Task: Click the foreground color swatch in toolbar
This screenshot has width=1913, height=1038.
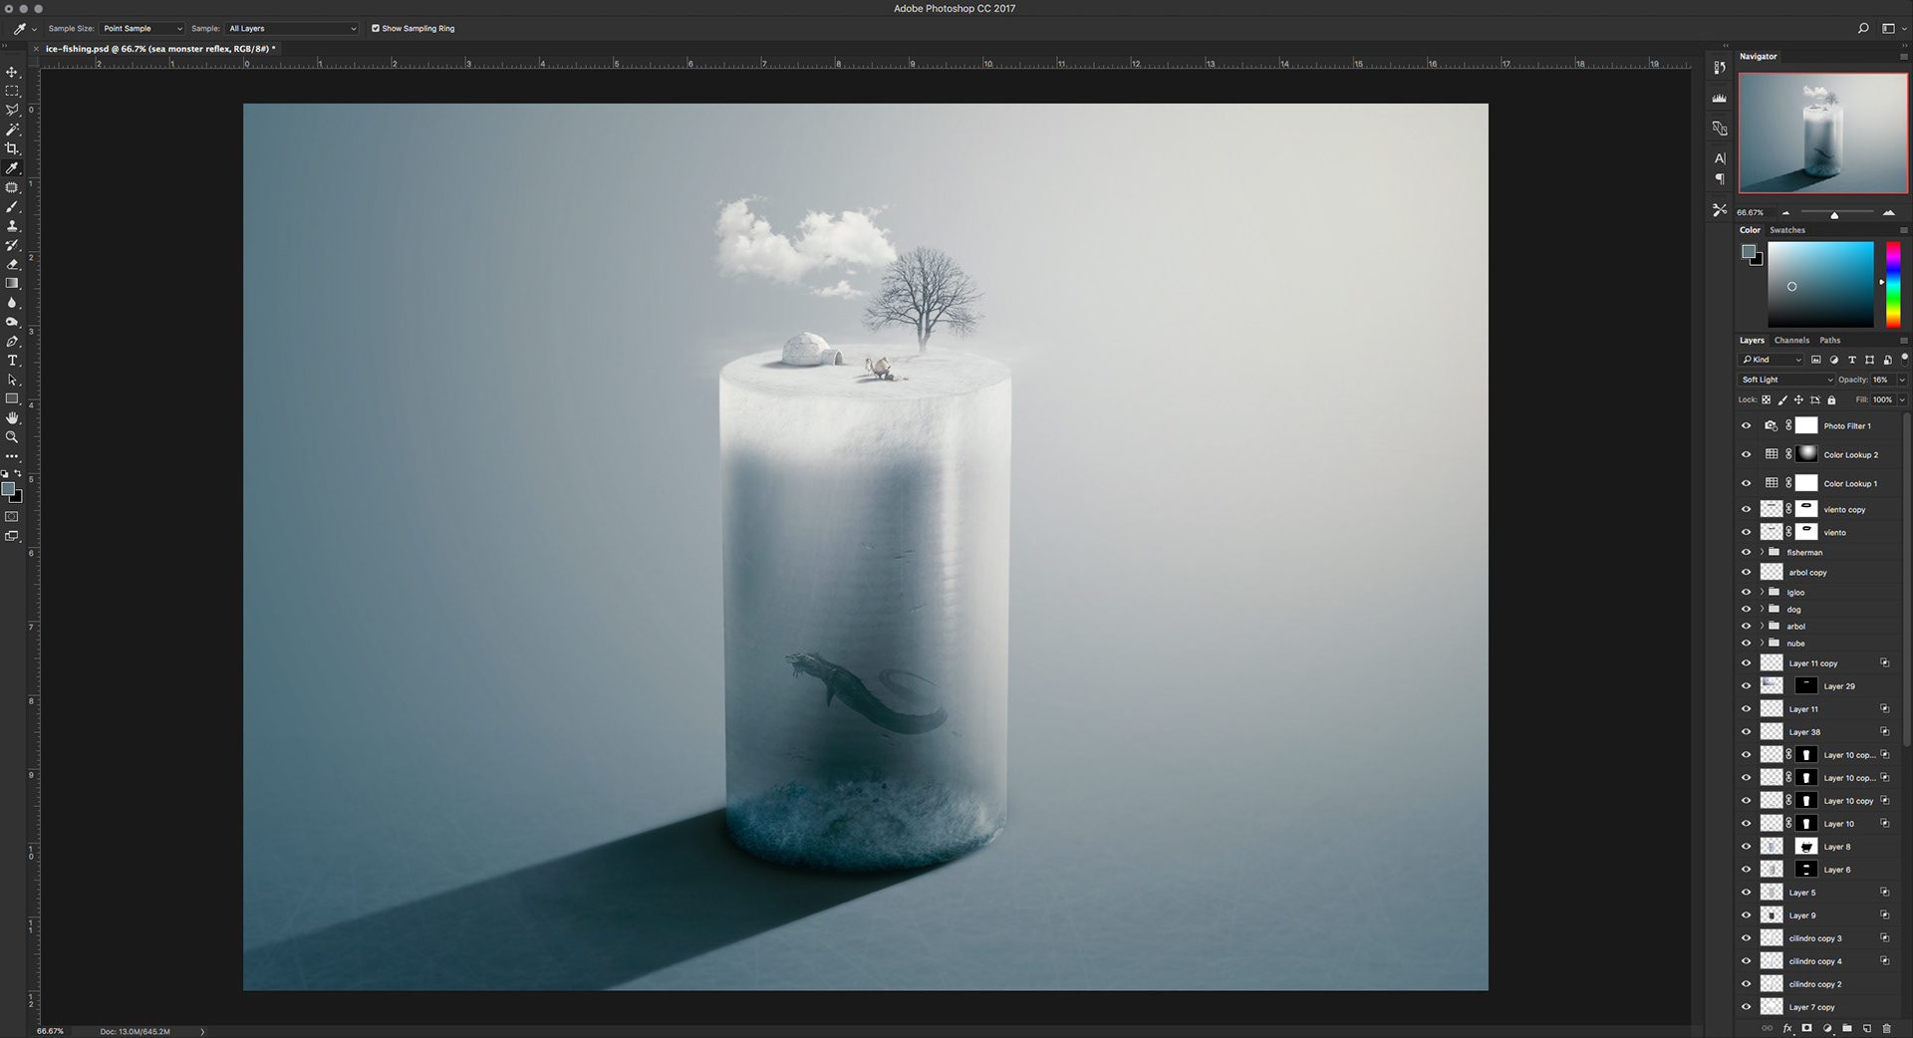Action: [x=8, y=489]
